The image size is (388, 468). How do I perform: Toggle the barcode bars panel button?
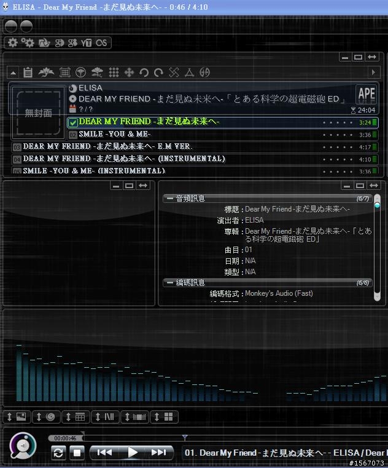pyautogui.click(x=105, y=417)
